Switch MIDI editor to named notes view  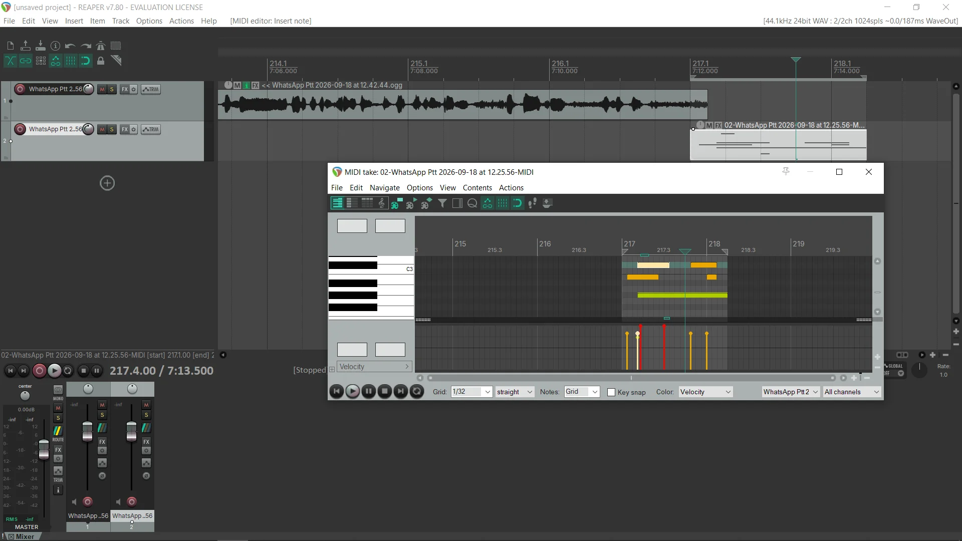pyautogui.click(x=352, y=203)
